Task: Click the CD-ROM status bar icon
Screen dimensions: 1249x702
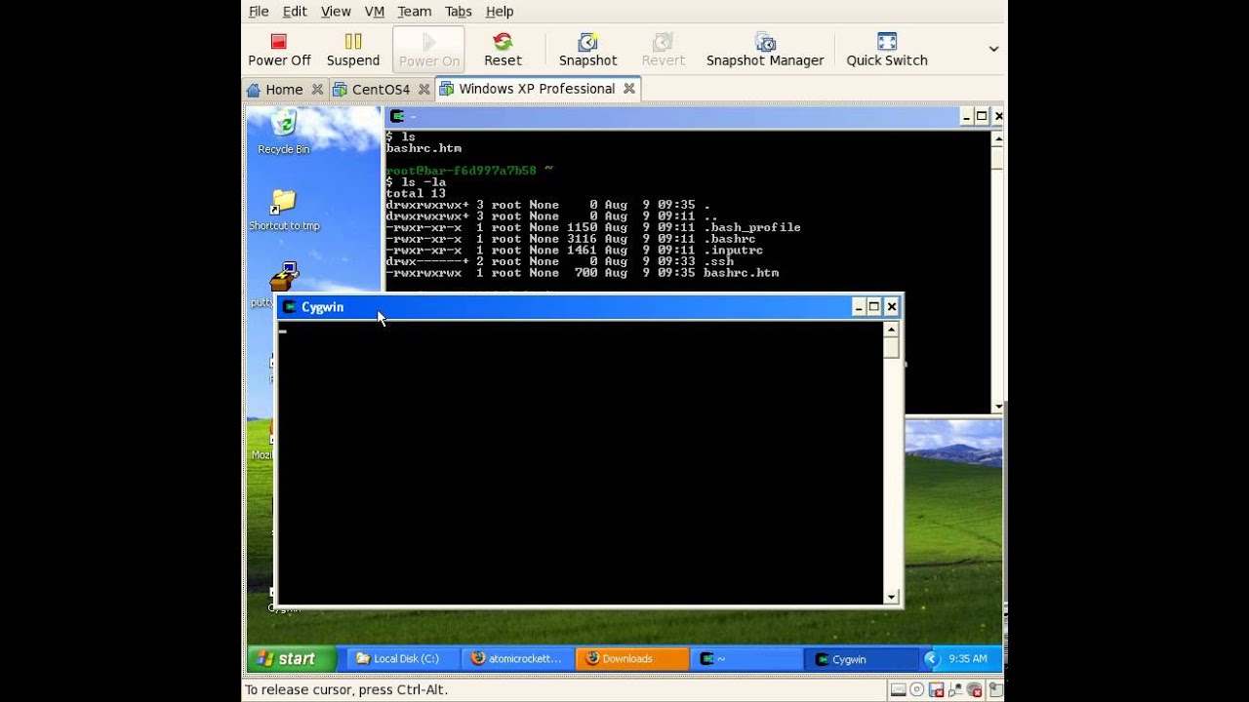Action: 917,690
